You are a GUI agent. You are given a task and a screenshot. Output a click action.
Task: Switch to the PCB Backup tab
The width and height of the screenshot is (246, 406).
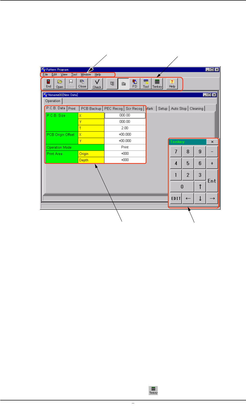pyautogui.click(x=91, y=108)
